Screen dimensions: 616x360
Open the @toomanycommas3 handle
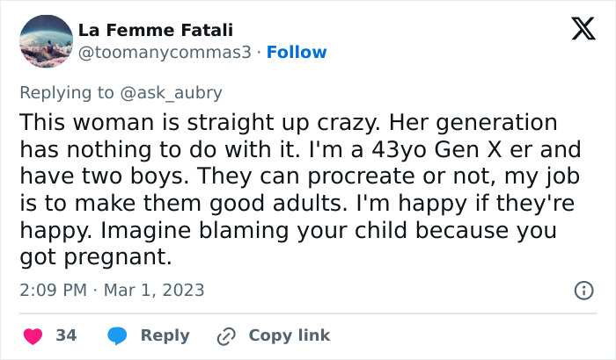tap(168, 53)
